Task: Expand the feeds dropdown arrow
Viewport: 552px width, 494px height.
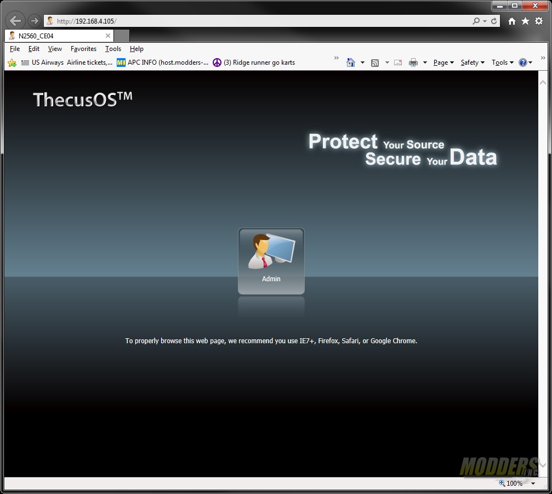Action: (387, 63)
